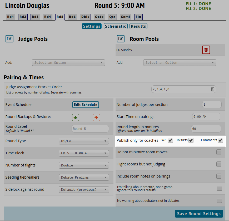The width and height of the screenshot is (229, 221).
Task: Click the red round restore upload arrow
Action: pyautogui.click(x=96, y=117)
